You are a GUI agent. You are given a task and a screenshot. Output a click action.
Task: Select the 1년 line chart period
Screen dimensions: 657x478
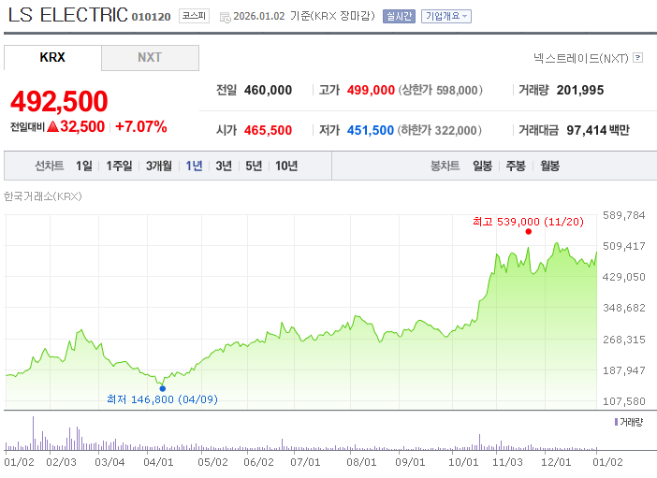tap(194, 166)
